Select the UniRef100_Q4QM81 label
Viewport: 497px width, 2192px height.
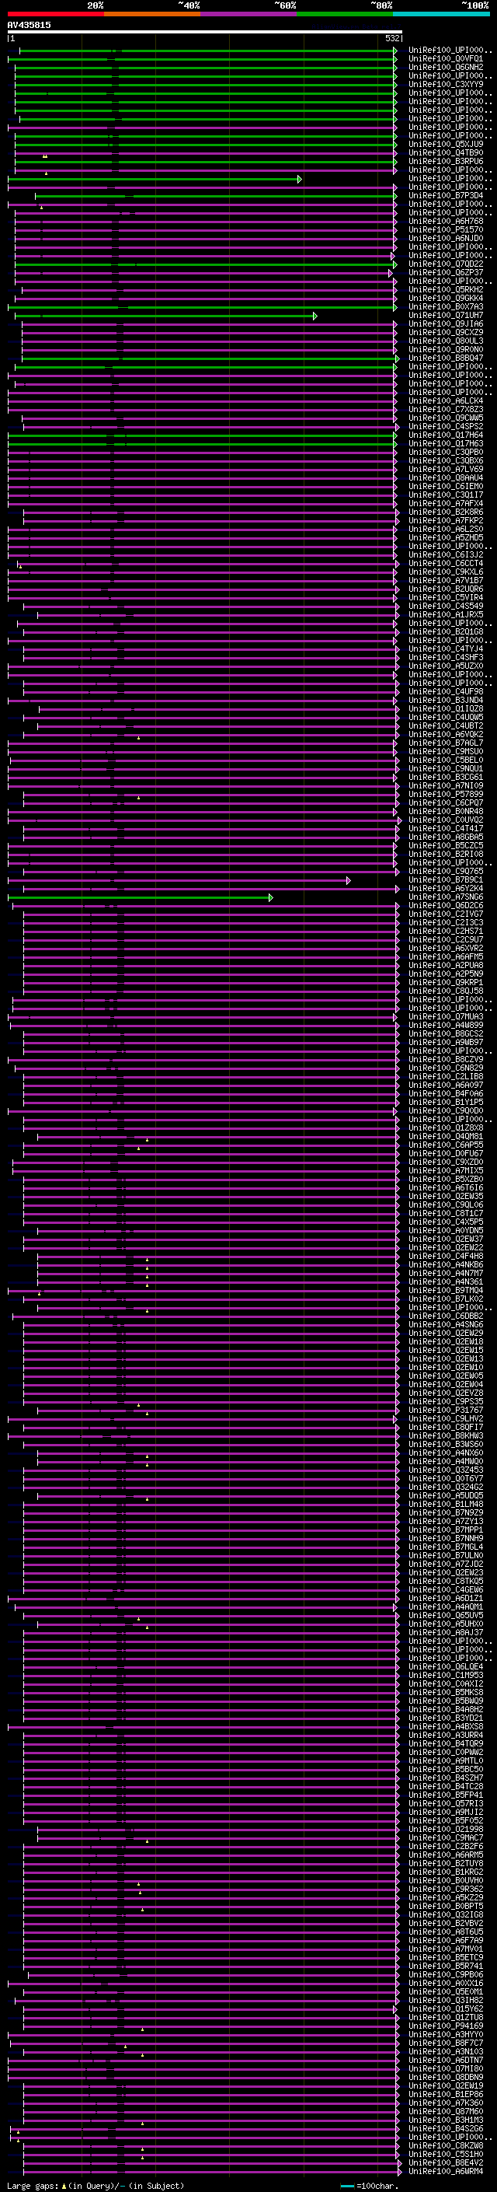[x=446, y=1137]
